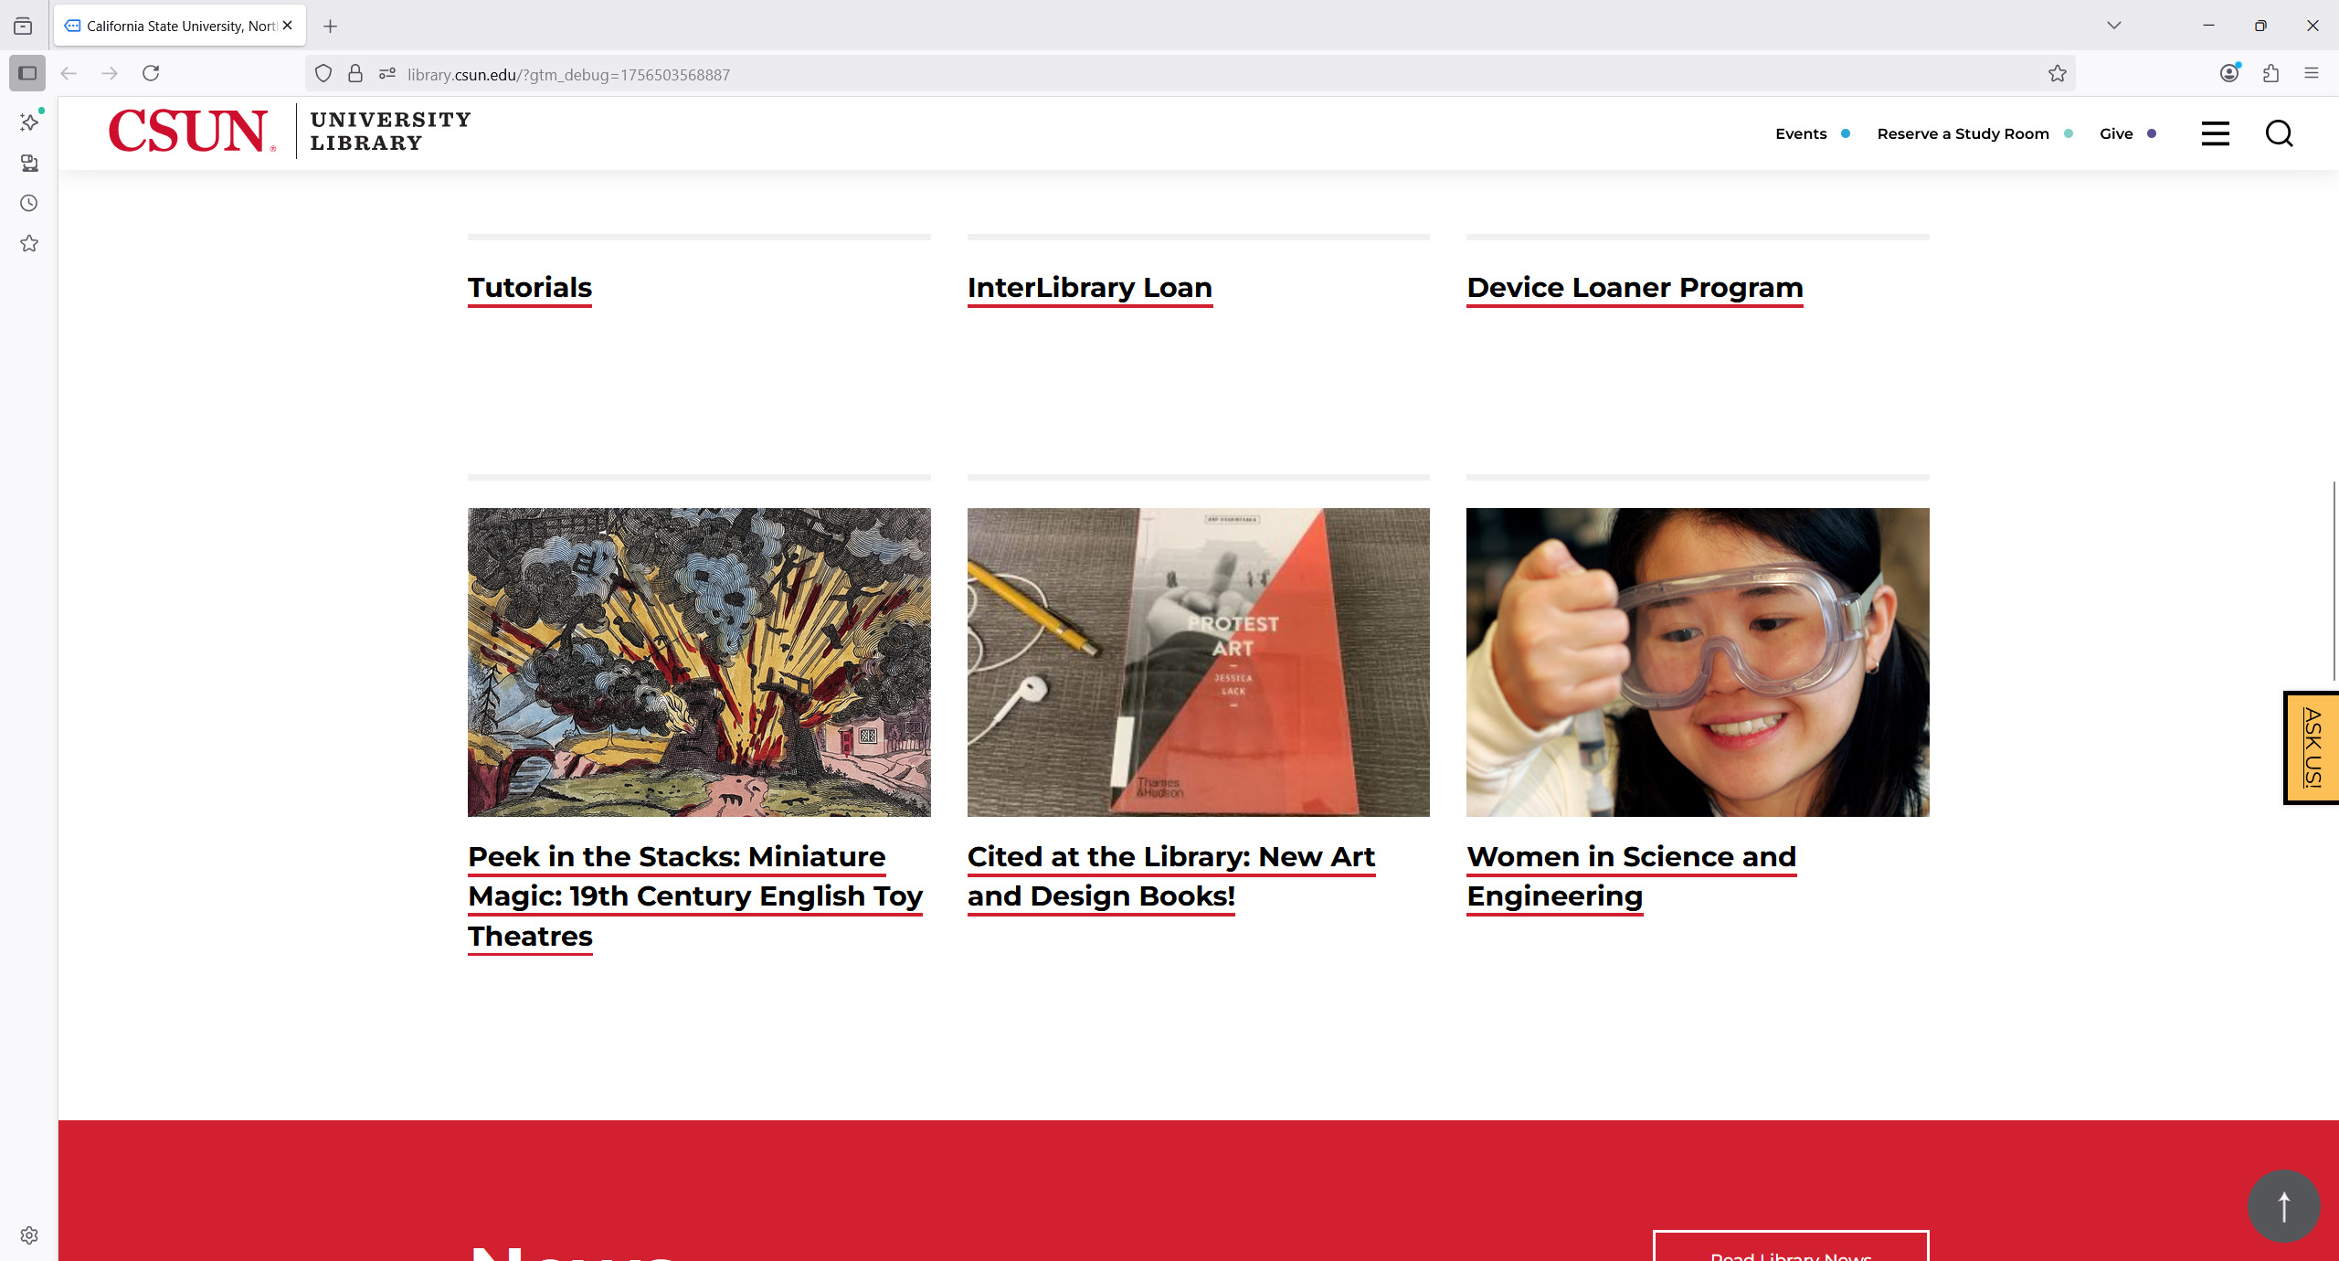2339x1261 pixels.
Task: Open the sidebar bookmarks star icon
Action: pyautogui.click(x=29, y=243)
